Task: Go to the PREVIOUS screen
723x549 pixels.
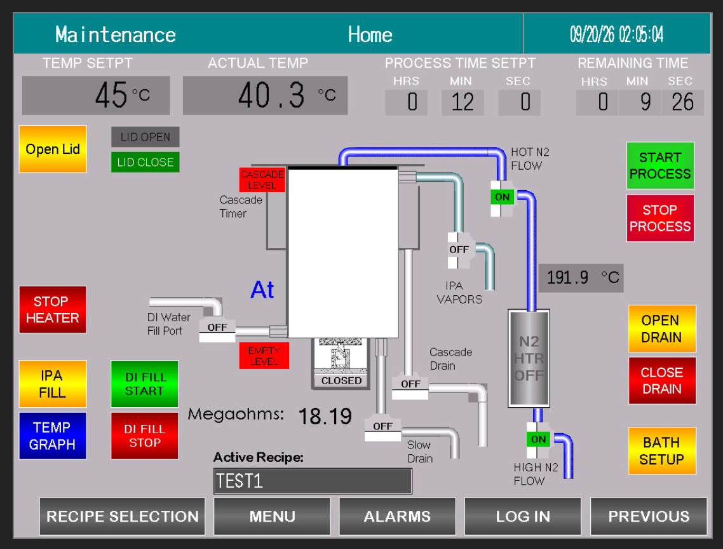Action: tap(648, 516)
